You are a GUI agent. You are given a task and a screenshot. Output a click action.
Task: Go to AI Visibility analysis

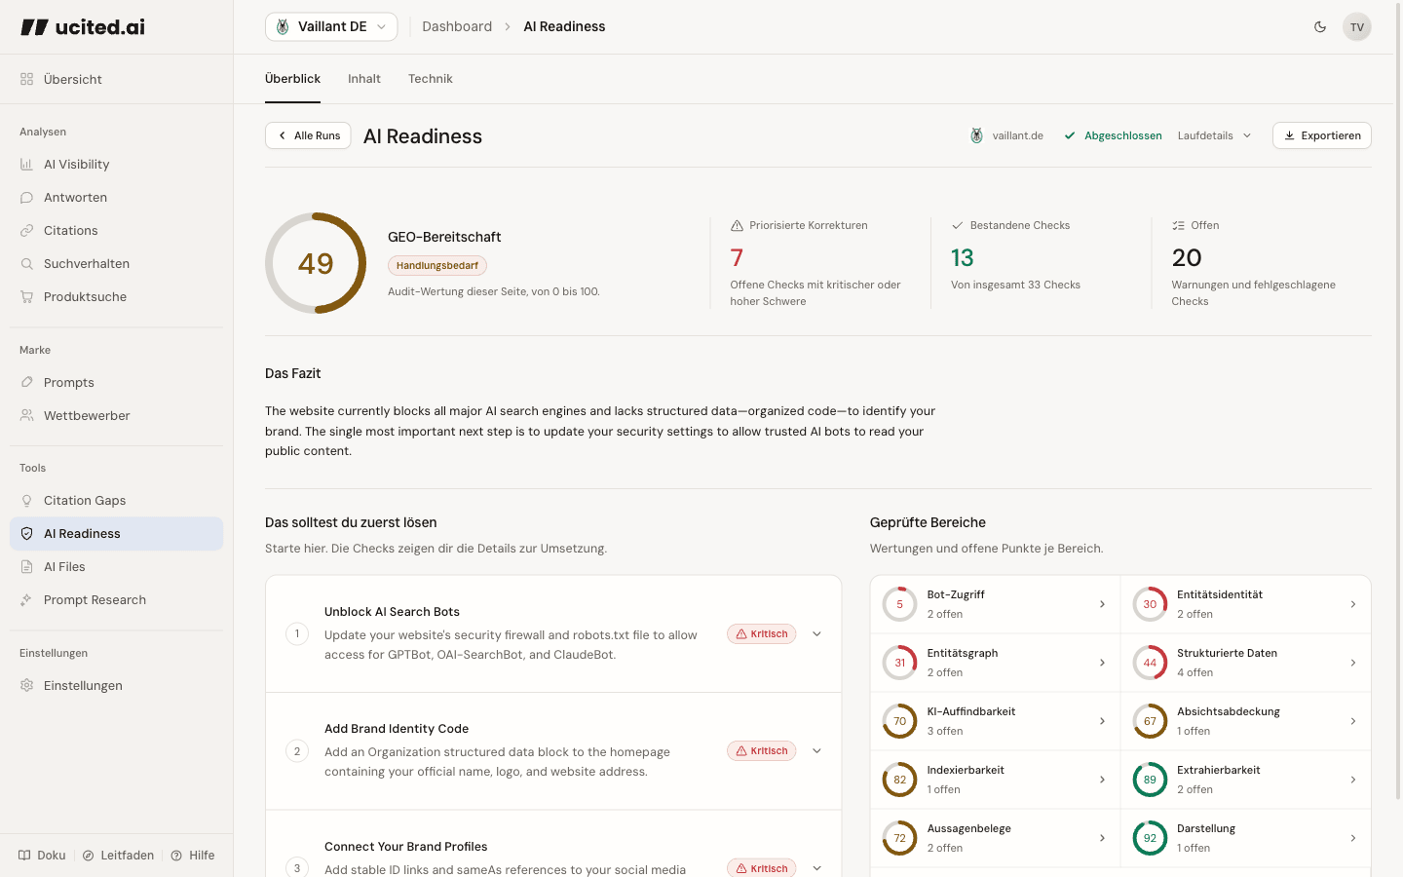117,165
